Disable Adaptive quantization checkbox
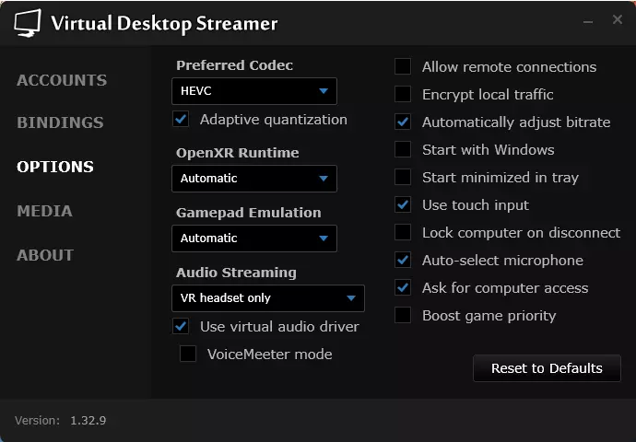The height and width of the screenshot is (442, 636). click(181, 119)
